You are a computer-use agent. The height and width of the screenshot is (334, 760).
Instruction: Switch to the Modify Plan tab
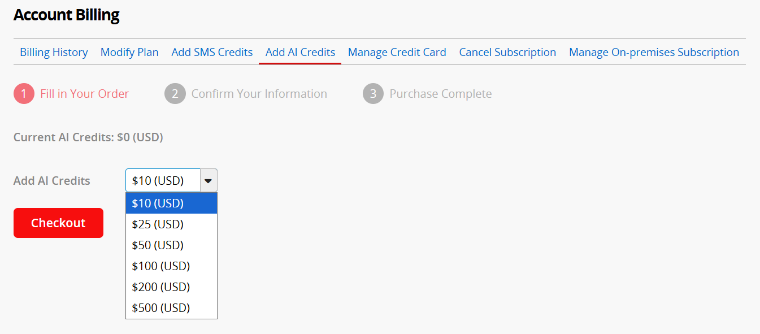point(129,53)
